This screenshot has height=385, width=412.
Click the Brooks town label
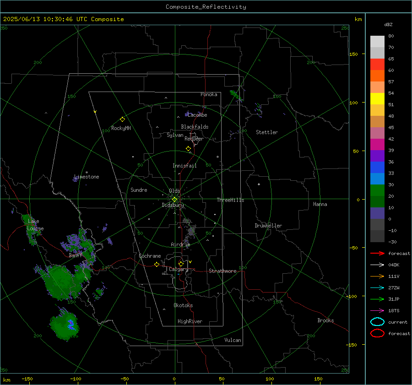coord(325,320)
